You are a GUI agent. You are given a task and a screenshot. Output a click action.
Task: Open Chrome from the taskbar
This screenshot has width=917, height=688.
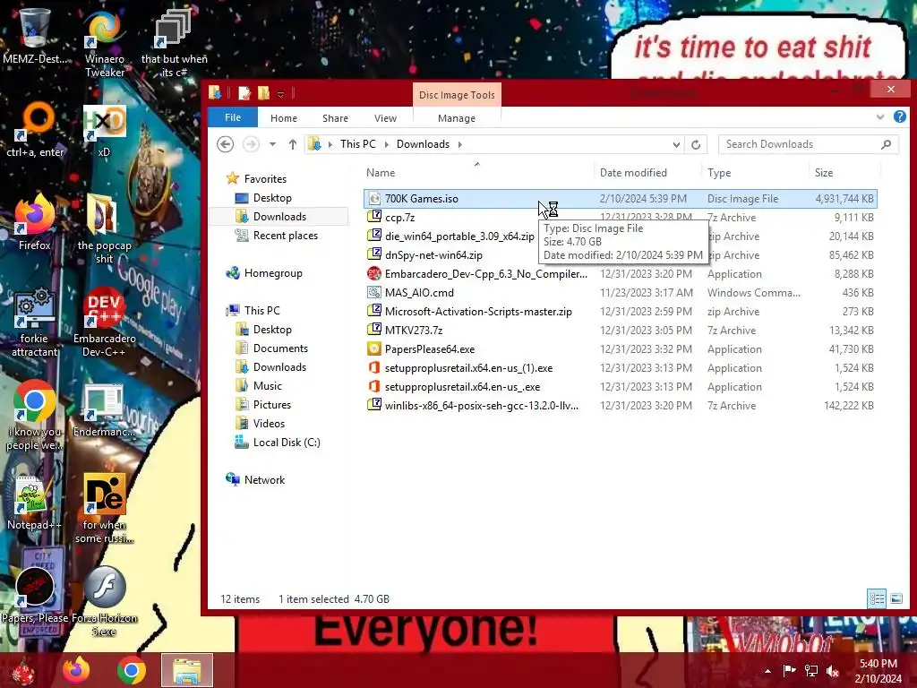132,670
